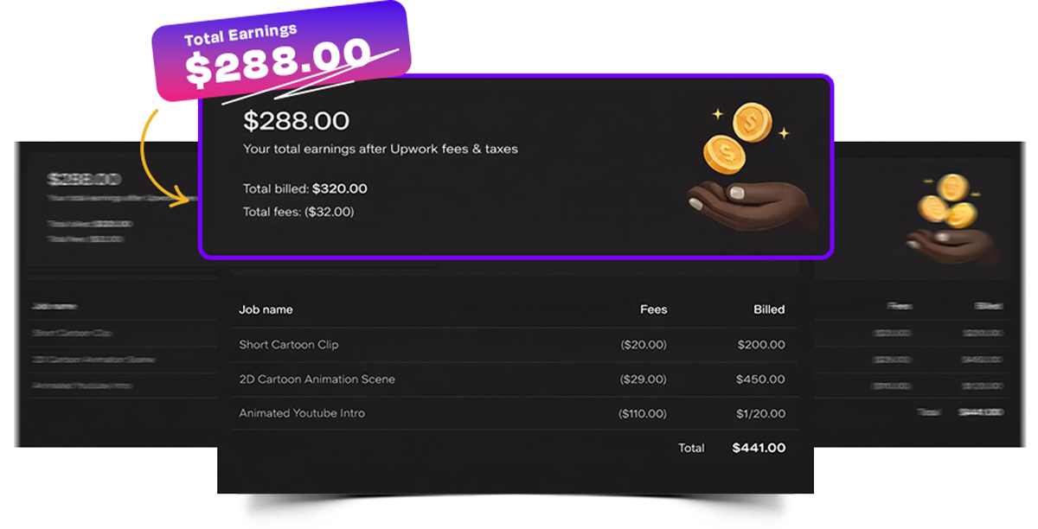Click the ($110.00) fee amount
The image size is (1038, 529).
pos(642,414)
